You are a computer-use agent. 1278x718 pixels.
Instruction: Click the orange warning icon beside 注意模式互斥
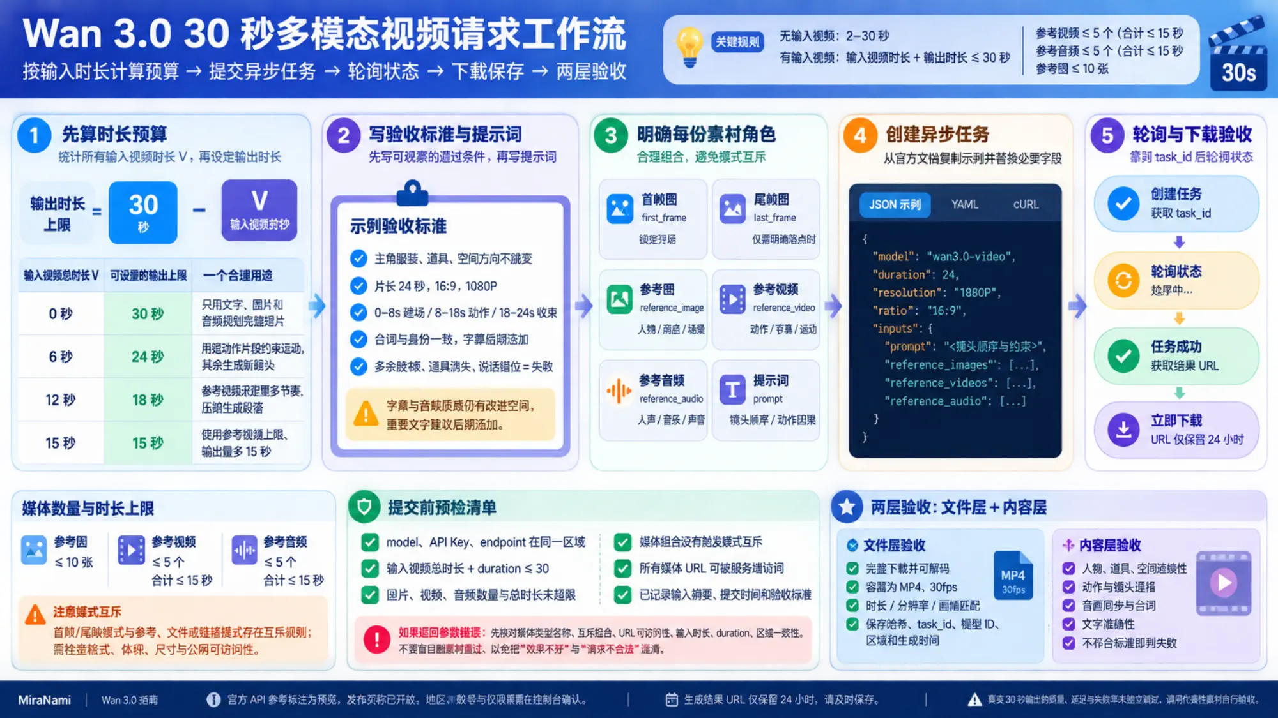pos(35,615)
